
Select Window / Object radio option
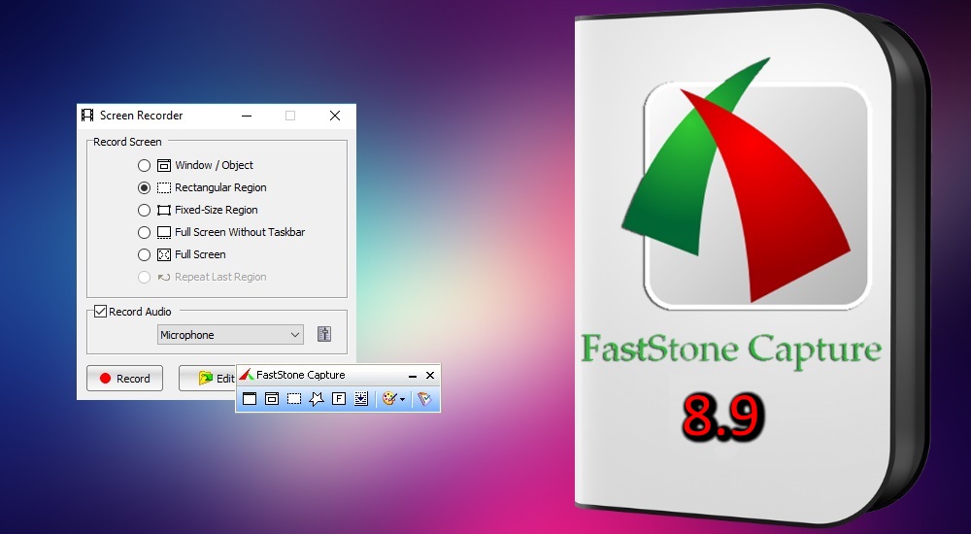tap(145, 165)
